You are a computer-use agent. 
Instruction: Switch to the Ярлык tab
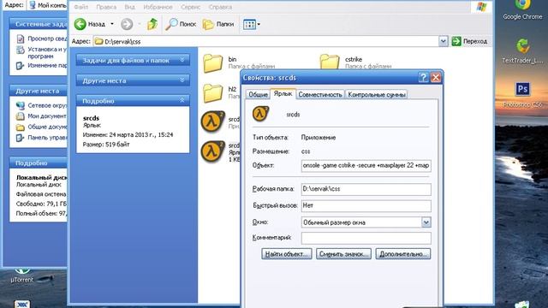283,94
